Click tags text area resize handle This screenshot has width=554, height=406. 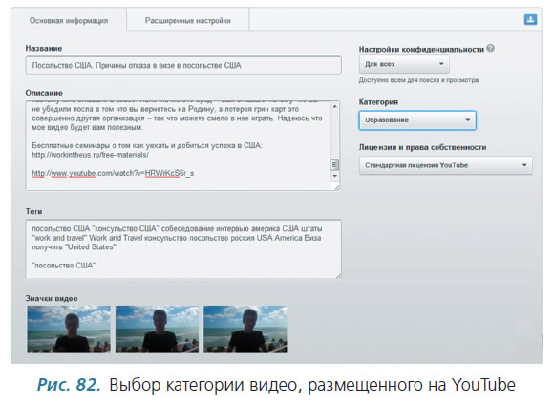coord(338,276)
